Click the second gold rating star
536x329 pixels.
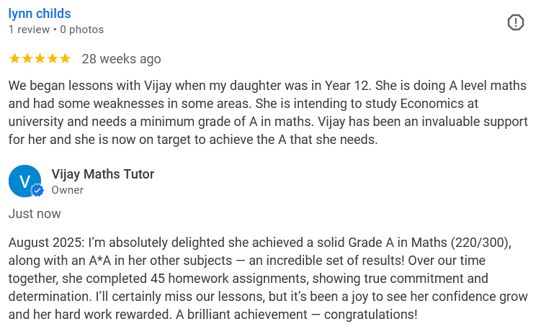27,58
